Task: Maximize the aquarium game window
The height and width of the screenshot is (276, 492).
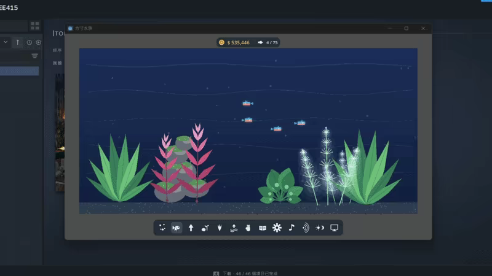Action: pos(407,28)
